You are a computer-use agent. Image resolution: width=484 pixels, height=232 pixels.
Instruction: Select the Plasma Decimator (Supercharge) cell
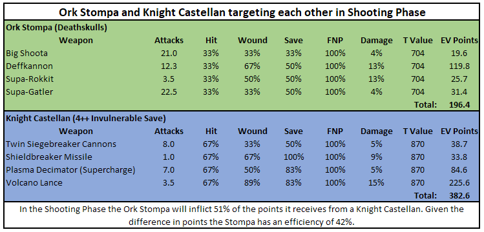coord(70,170)
